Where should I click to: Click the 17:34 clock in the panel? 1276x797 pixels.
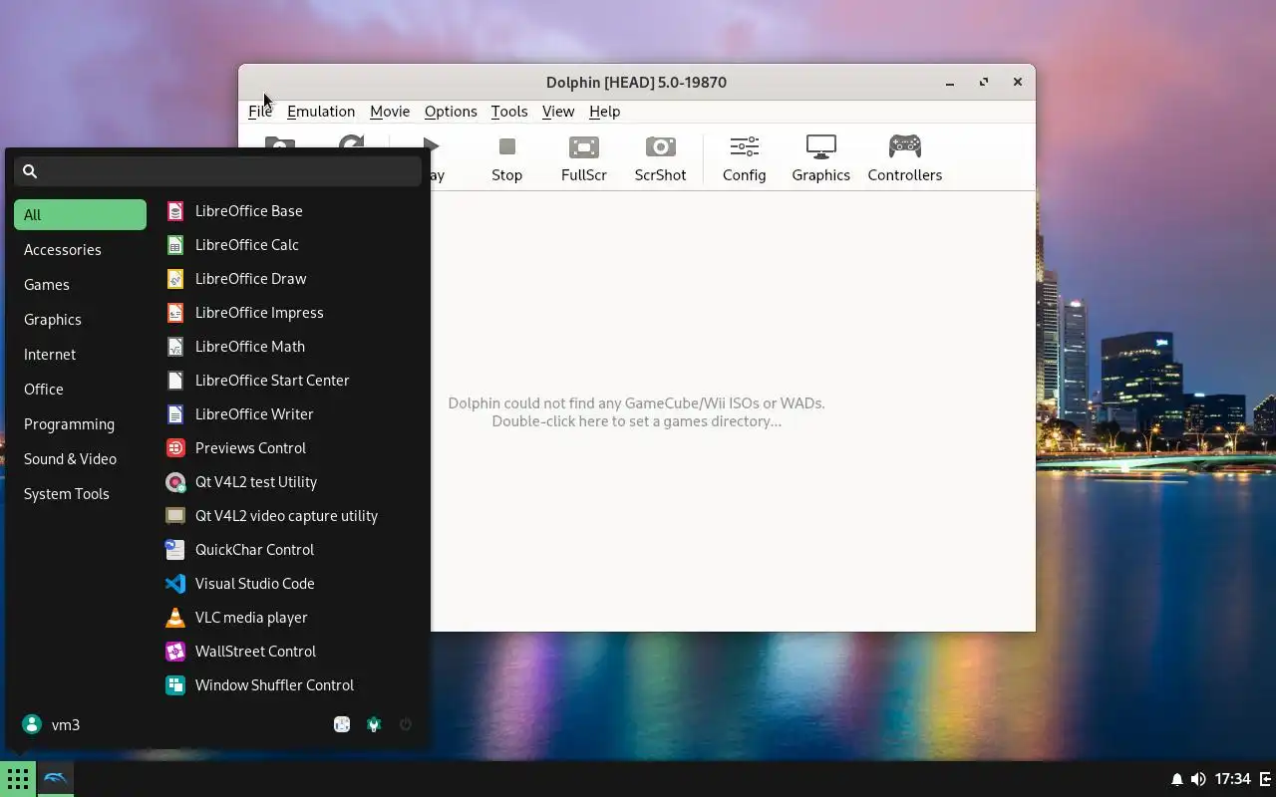click(x=1232, y=779)
